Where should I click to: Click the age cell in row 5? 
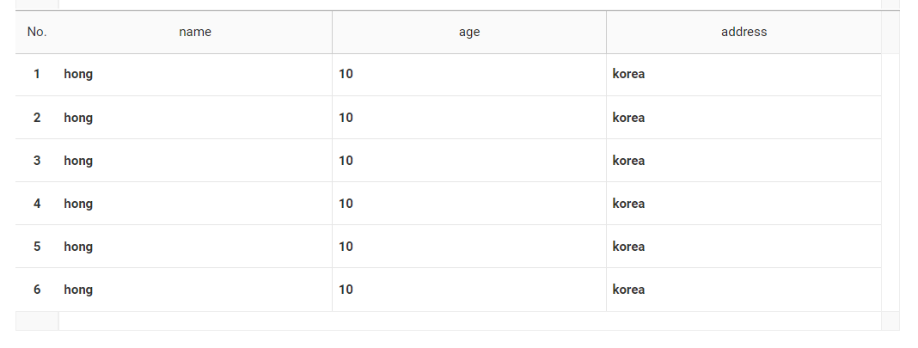[x=469, y=247]
